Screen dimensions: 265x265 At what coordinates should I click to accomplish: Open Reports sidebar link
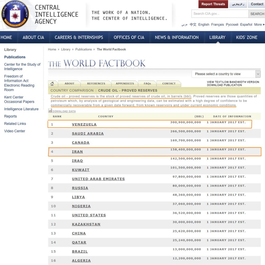point(11,116)
